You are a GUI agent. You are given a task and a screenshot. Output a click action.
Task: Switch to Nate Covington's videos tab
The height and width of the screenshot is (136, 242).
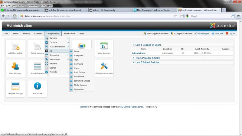(x=155, y=10)
